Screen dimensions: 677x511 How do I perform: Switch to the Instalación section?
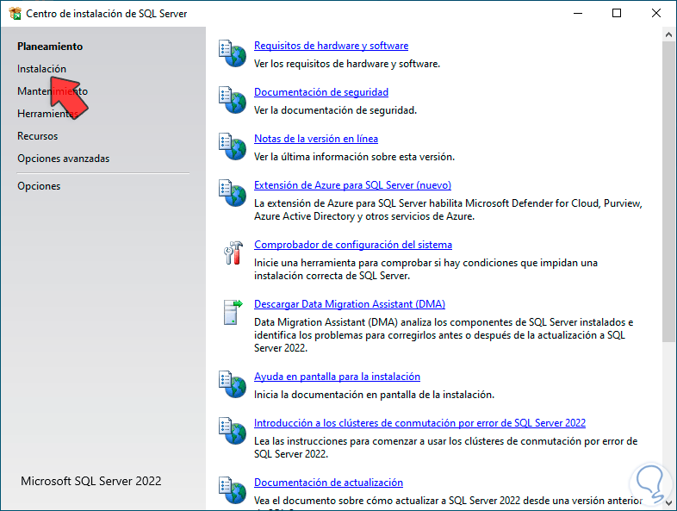(x=42, y=69)
